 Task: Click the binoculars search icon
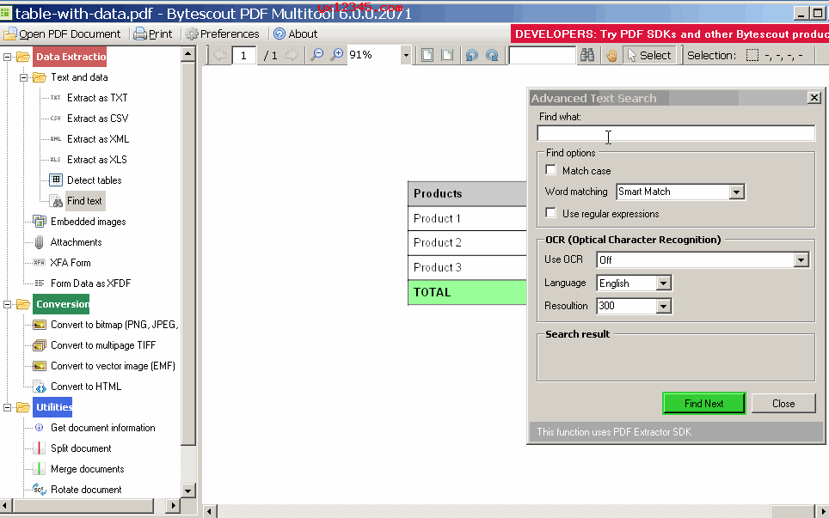point(588,55)
